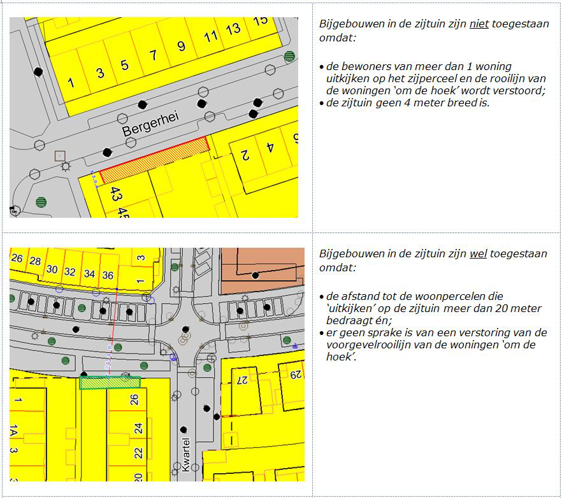The width and height of the screenshot is (562, 498).
Task: Click a green tree circle in the parking strip
Action: point(82,308)
